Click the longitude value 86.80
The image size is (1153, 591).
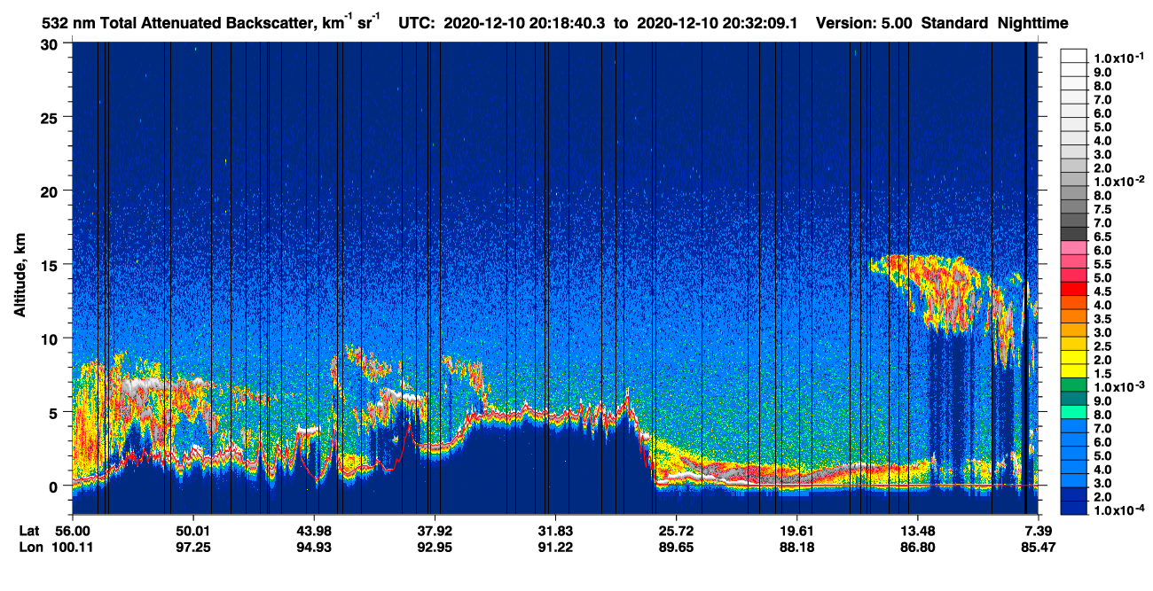click(x=917, y=548)
